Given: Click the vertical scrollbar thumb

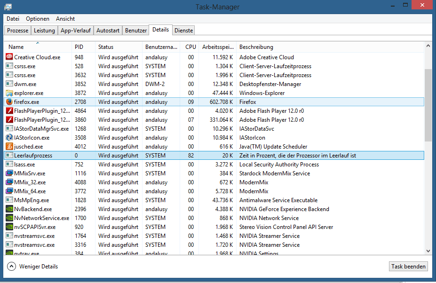Looking at the screenshot, I should click(x=428, y=105).
